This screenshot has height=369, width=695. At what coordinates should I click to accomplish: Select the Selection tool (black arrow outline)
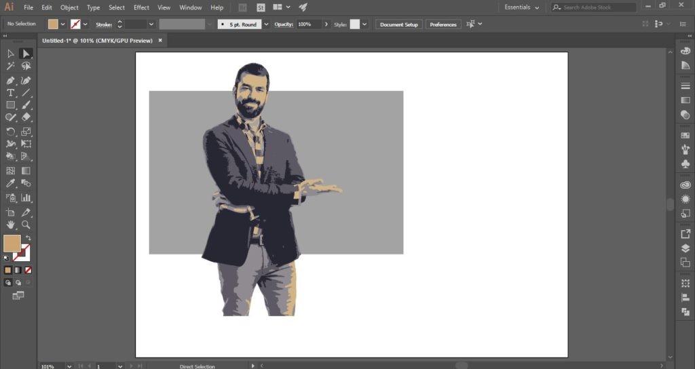click(x=11, y=54)
